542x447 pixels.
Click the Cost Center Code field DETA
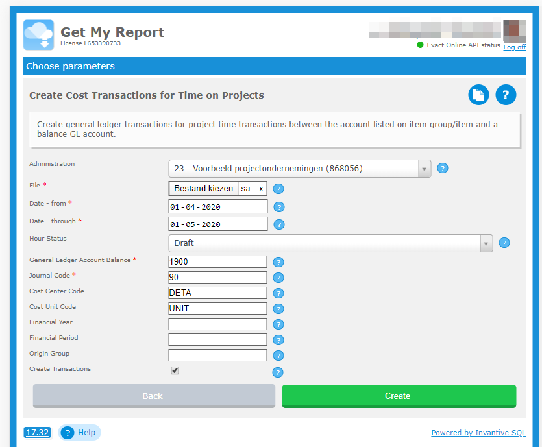coord(217,293)
